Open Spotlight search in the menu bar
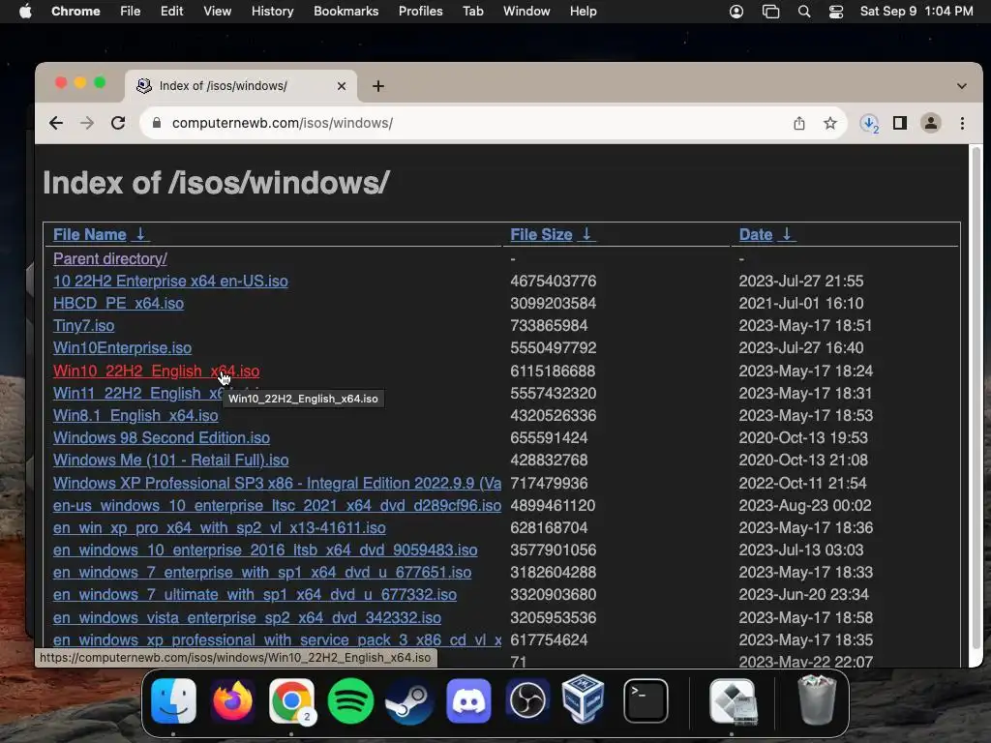Viewport: 991px width, 743px height. tap(804, 11)
